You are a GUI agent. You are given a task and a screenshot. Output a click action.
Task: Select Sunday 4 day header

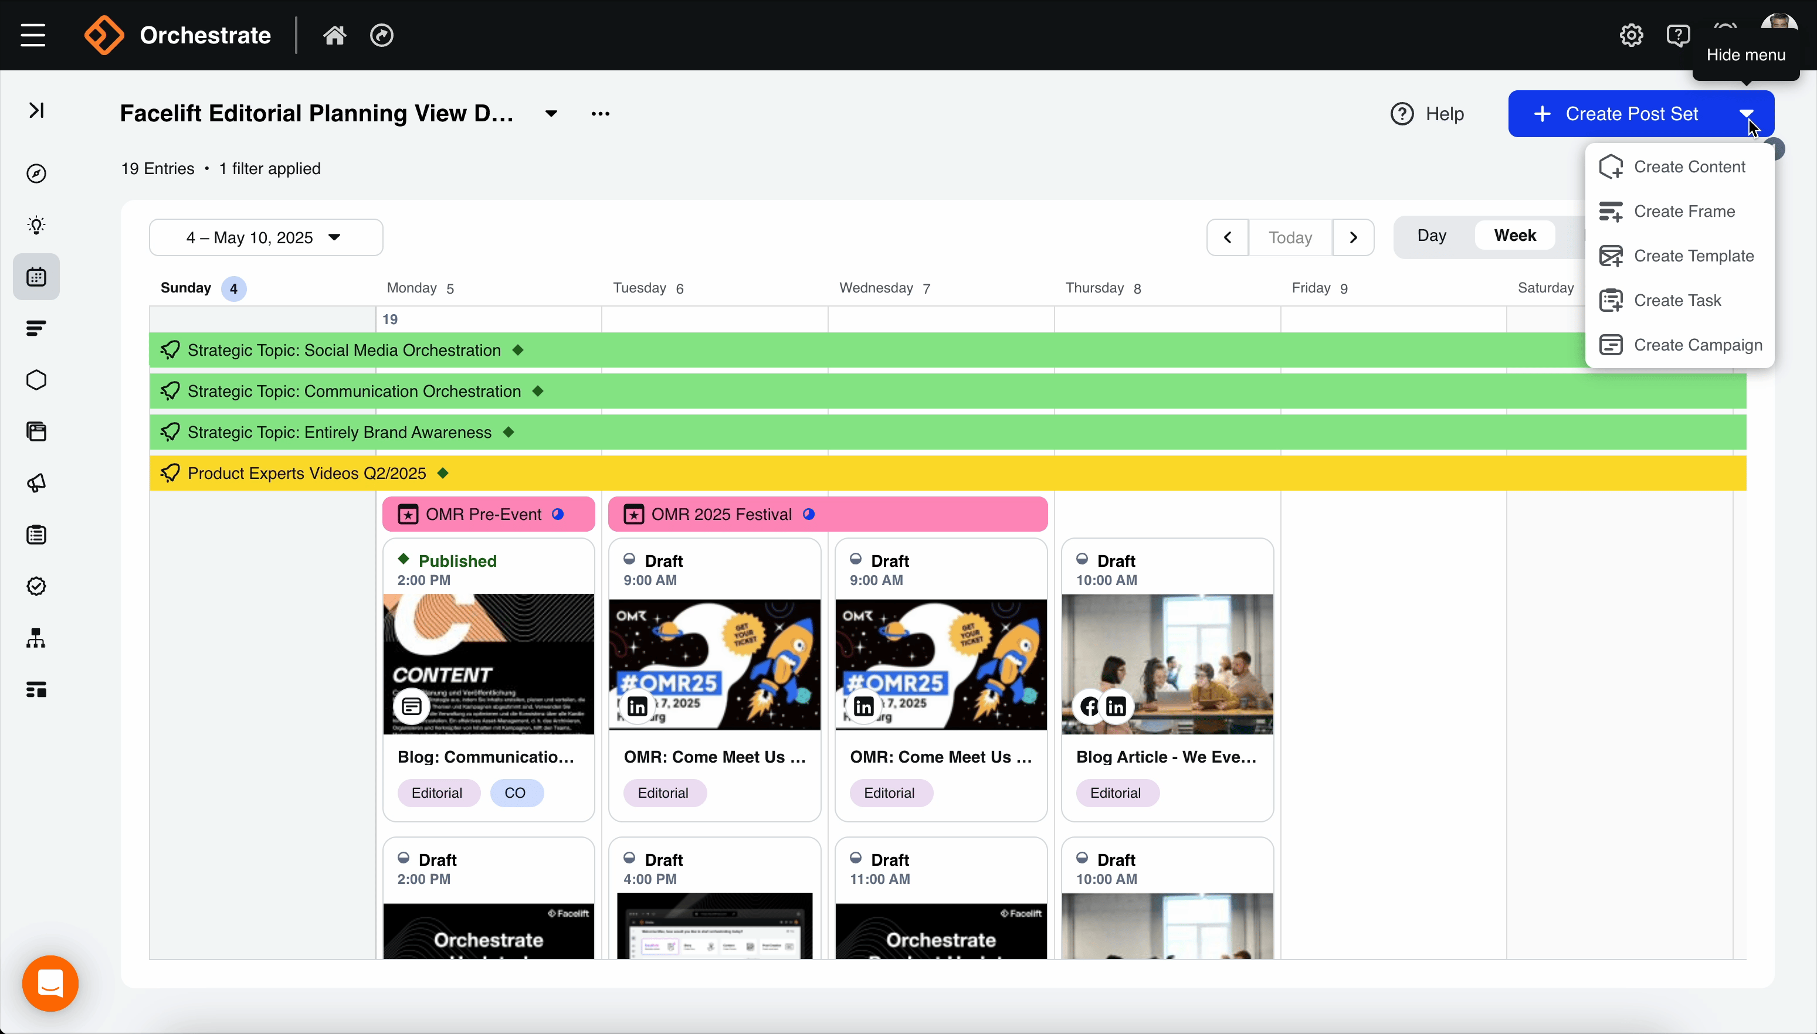coord(204,288)
